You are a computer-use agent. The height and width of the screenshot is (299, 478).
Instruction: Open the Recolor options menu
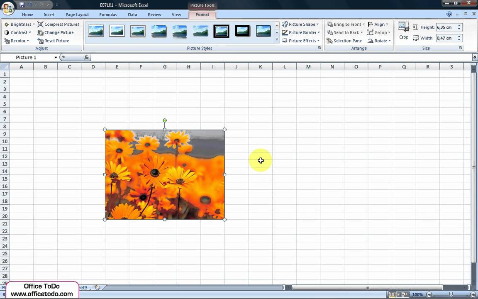[17, 41]
